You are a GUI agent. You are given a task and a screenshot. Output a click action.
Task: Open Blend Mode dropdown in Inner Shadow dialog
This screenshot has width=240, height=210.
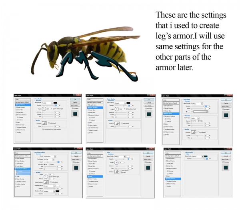click(120, 103)
